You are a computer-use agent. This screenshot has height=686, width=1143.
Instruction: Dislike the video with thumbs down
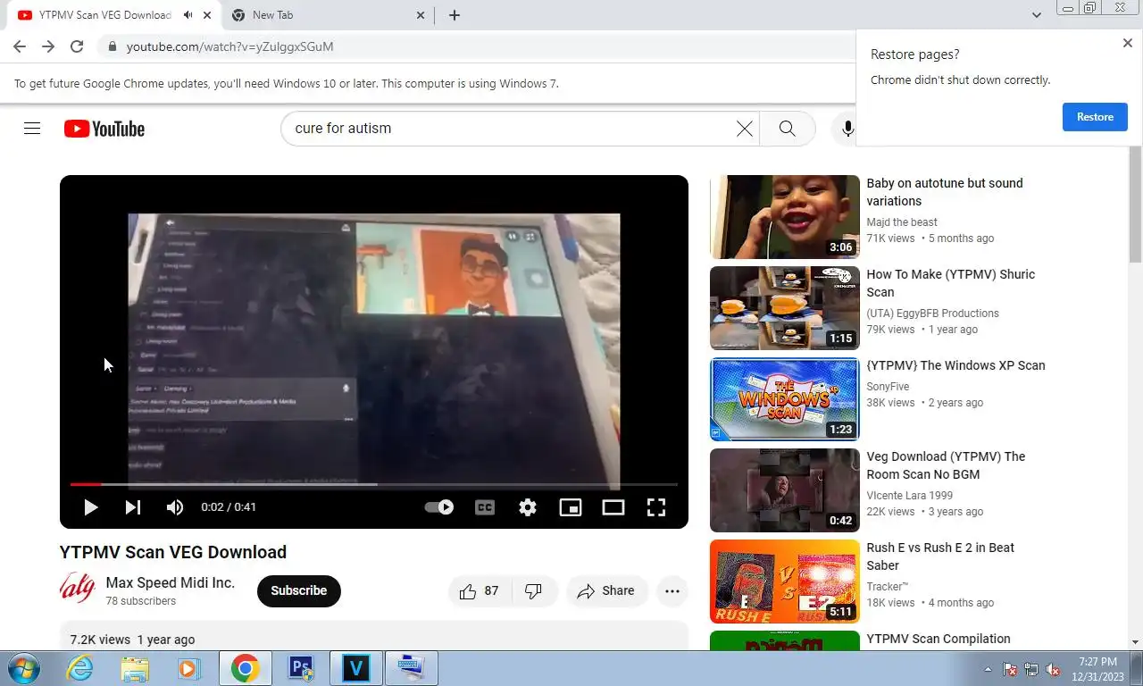(534, 591)
